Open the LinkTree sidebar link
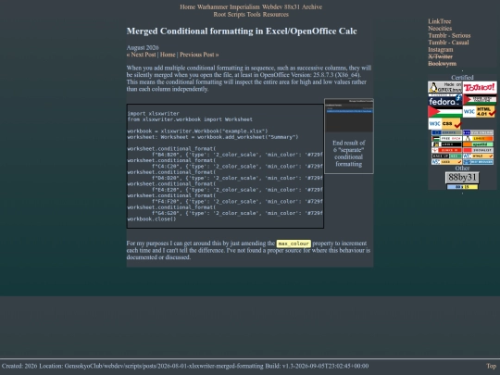This screenshot has width=500, height=375. click(440, 21)
